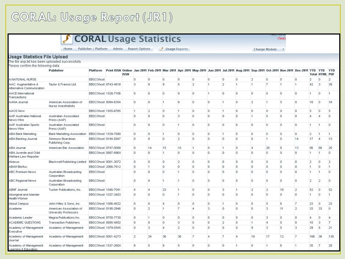345x259 pixels.
Task: Click the Online ISSN column header
Action: coord(127,72)
